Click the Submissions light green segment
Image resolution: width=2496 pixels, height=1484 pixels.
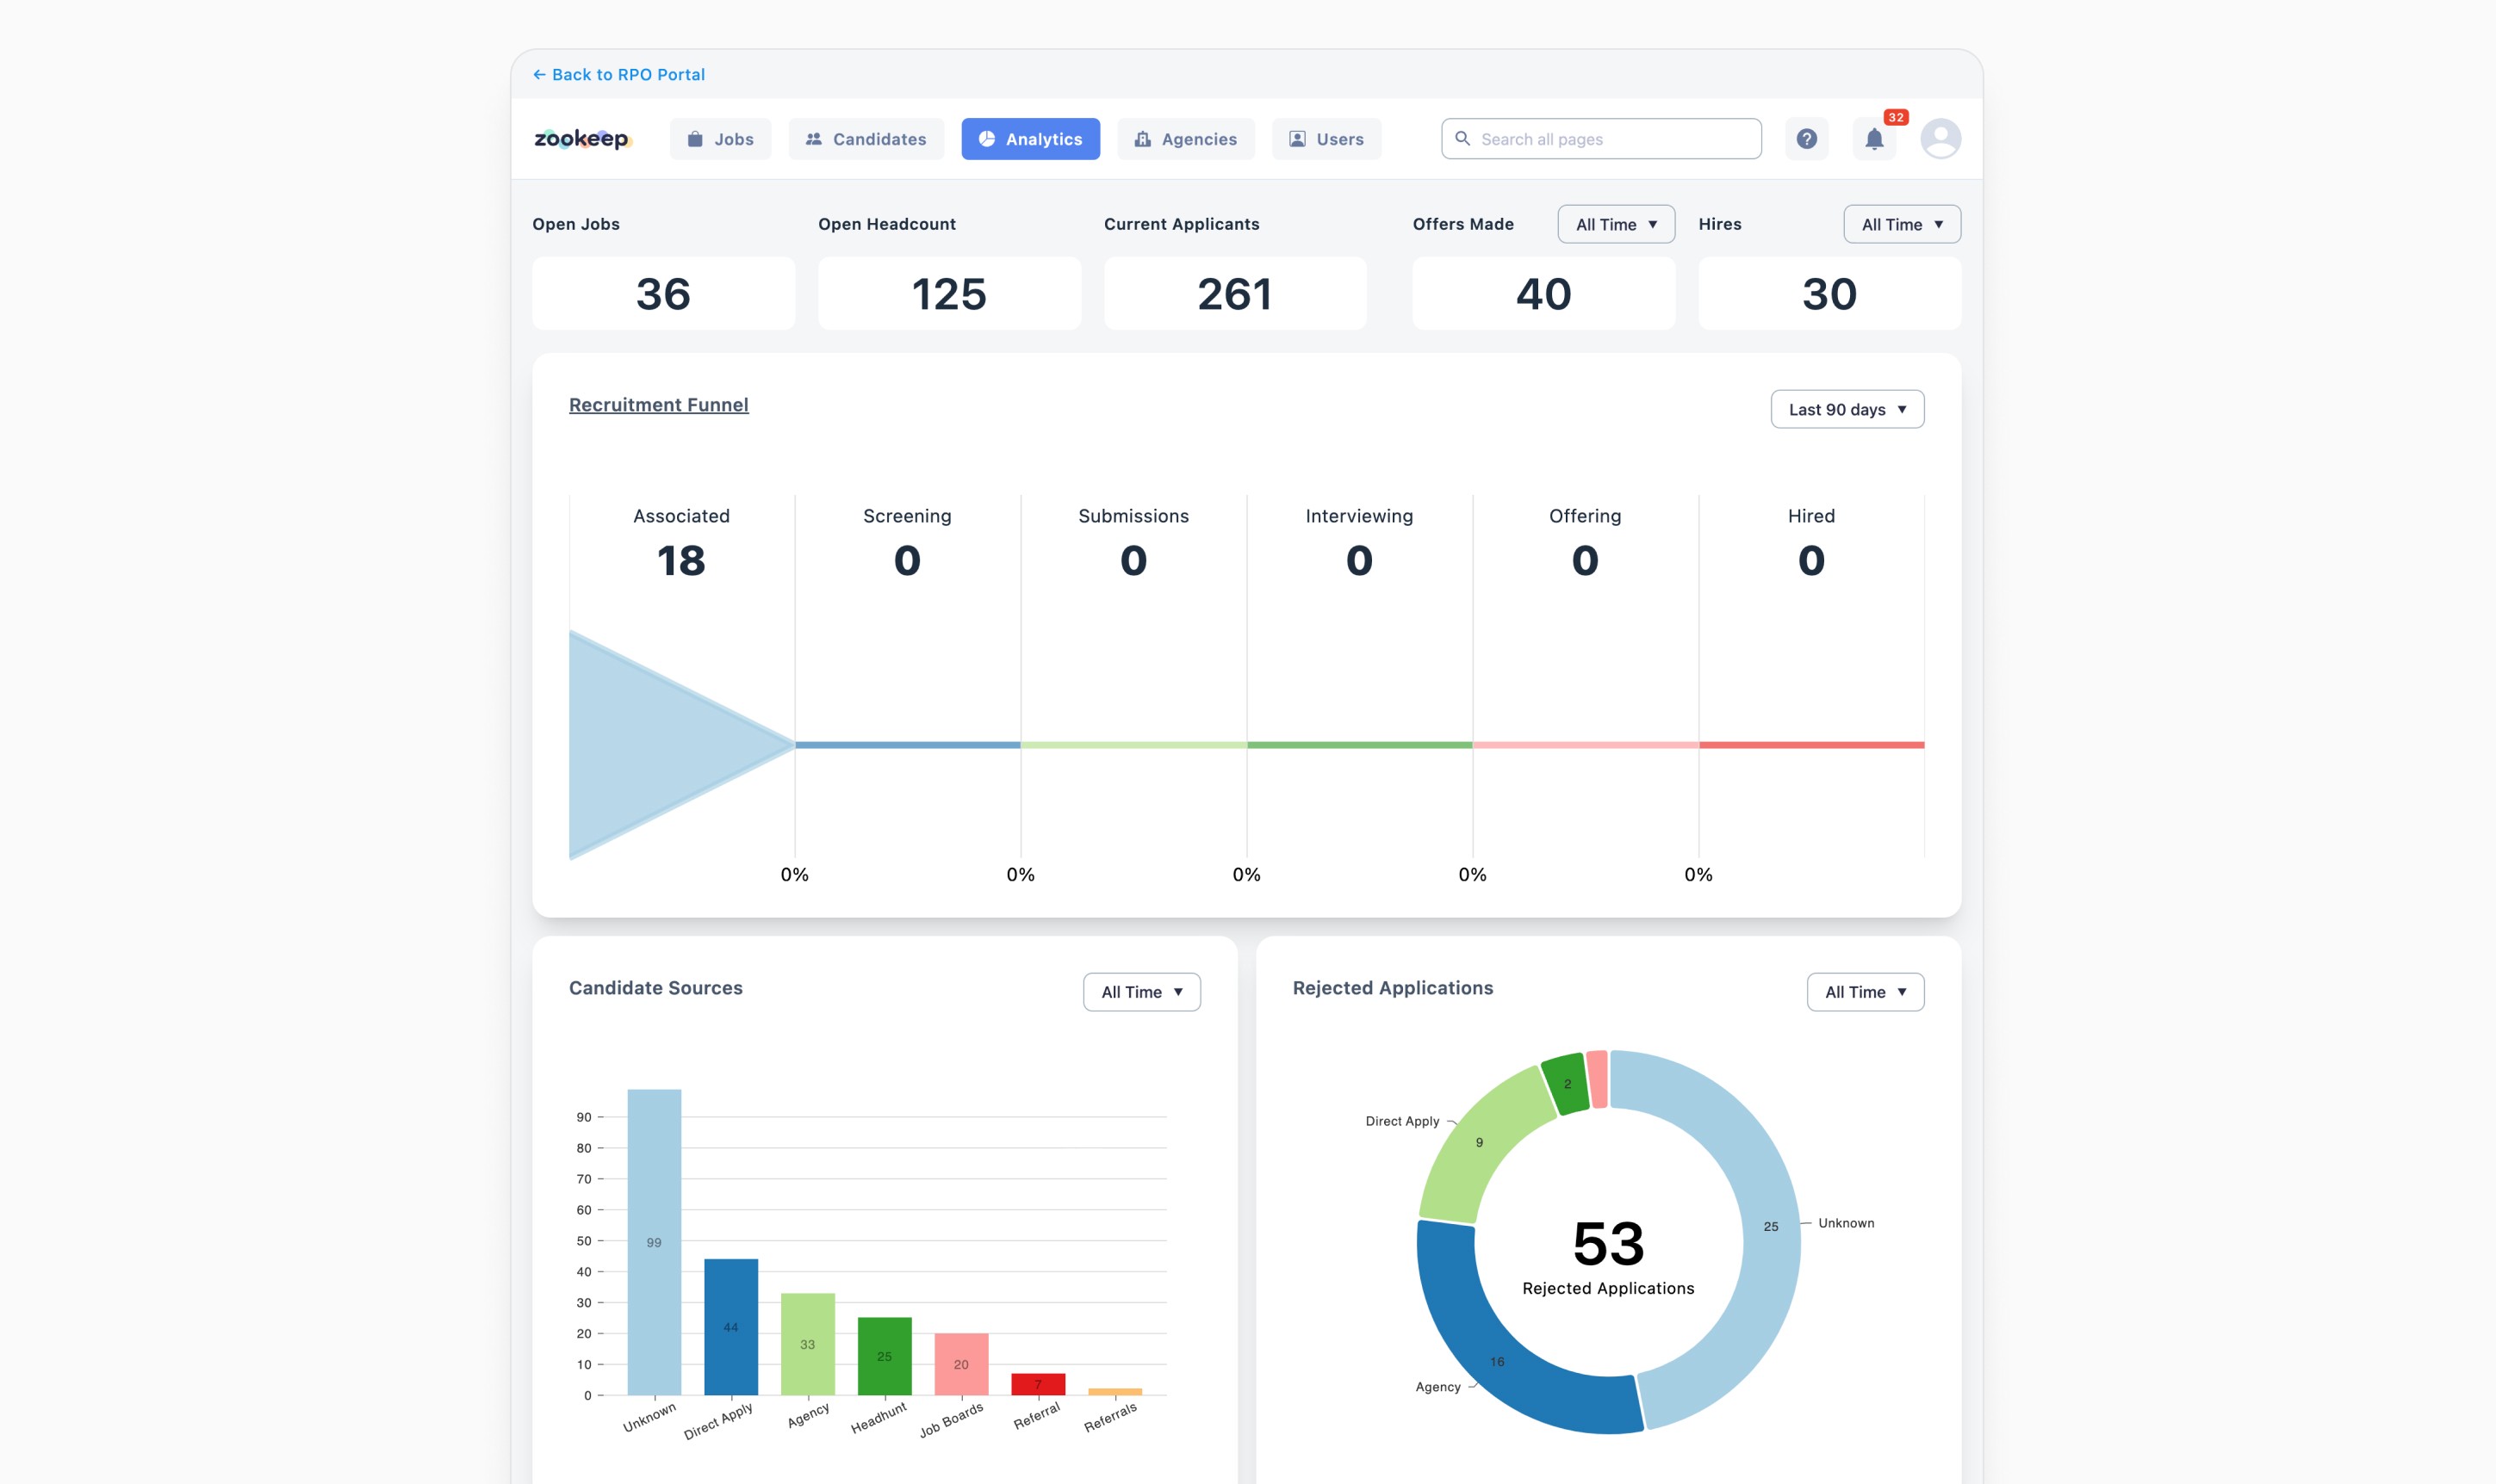1133,745
